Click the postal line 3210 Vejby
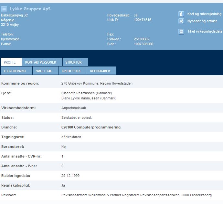The height and width of the screenshot is (204, 223). [x=10, y=25]
